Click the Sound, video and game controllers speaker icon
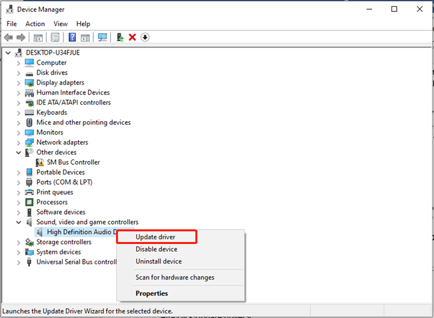The height and width of the screenshot is (318, 434). [x=29, y=222]
